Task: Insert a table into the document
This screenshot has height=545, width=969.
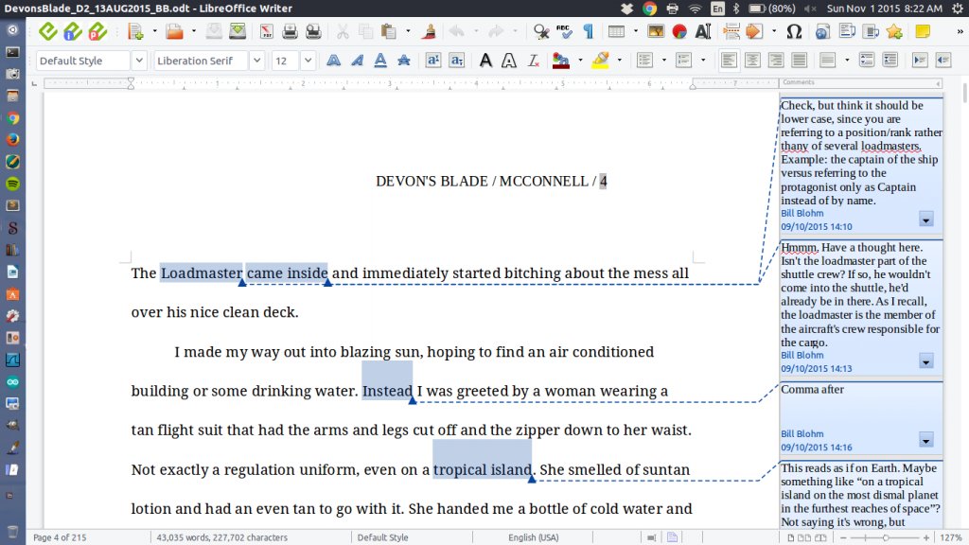Action: click(616, 30)
